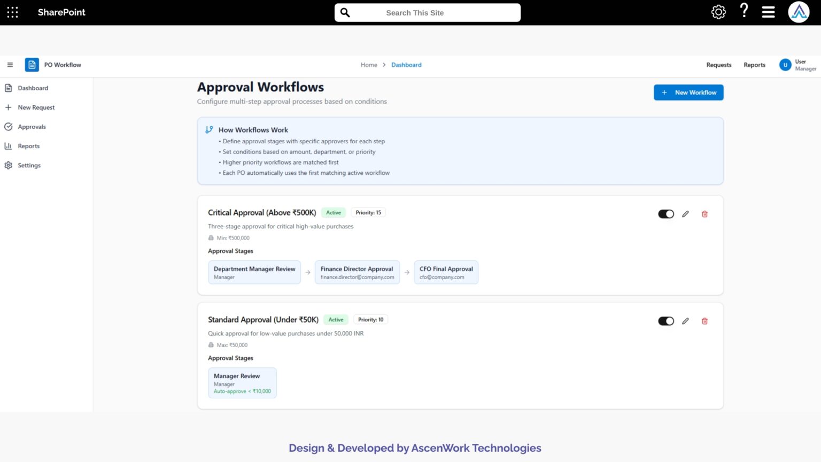821x462 pixels.
Task: Open the Approvals section from sidebar
Action: (x=32, y=127)
